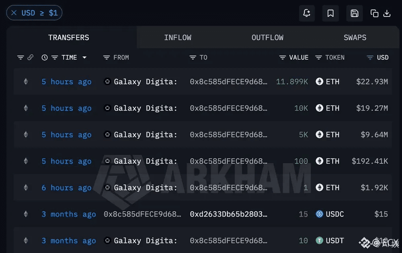
Task: Remove the USD ≥ $1 filter chip
Action: point(14,12)
